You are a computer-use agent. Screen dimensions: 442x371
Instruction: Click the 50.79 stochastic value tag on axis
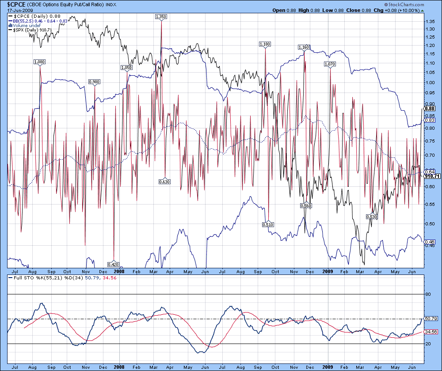click(431, 318)
